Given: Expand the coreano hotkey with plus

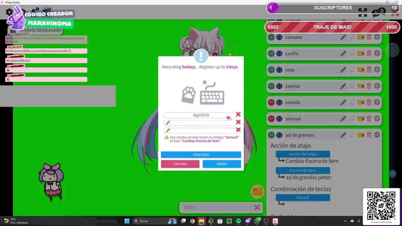Looking at the screenshot, I should tap(377, 37).
